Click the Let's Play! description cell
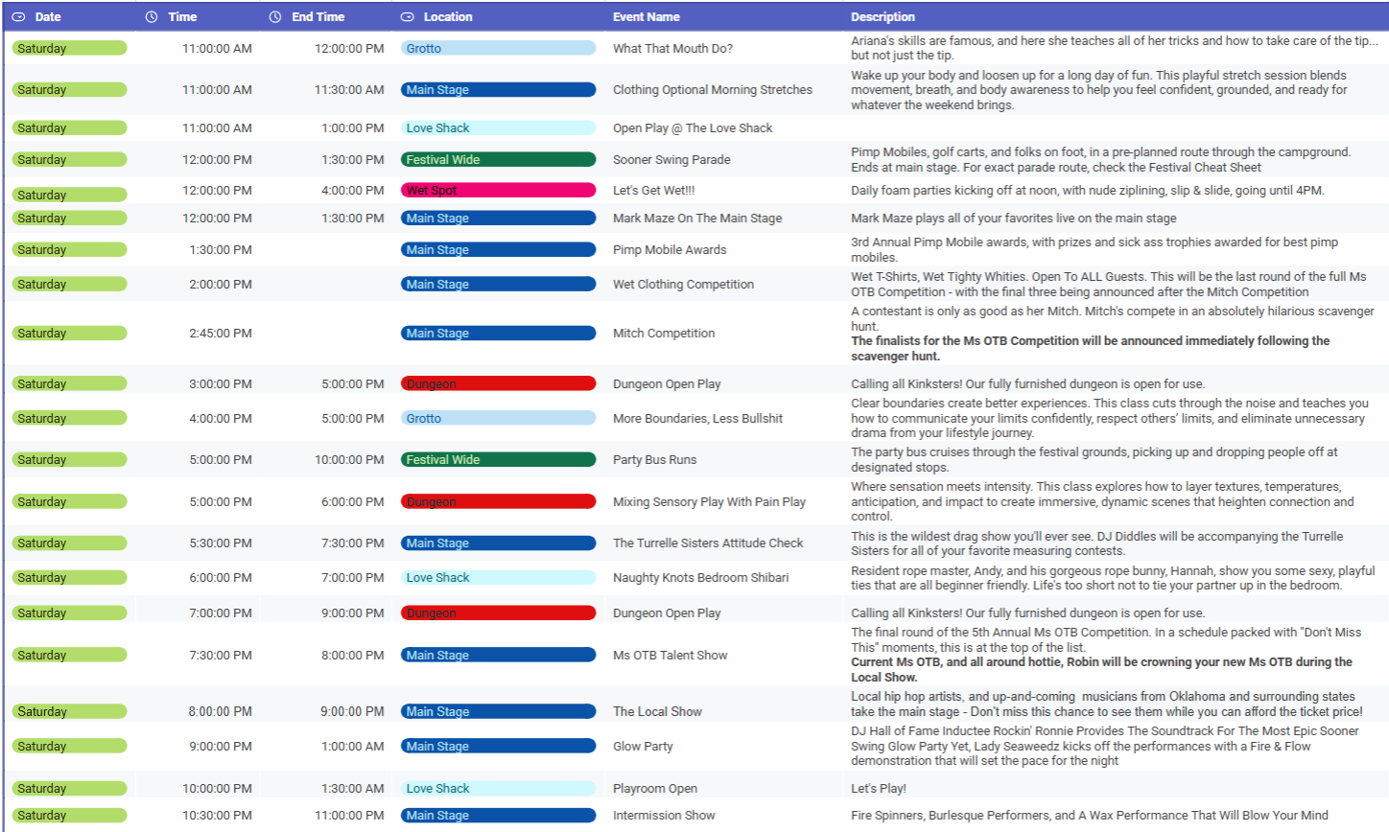Screen dimensions: 1389x832 pos(878,789)
